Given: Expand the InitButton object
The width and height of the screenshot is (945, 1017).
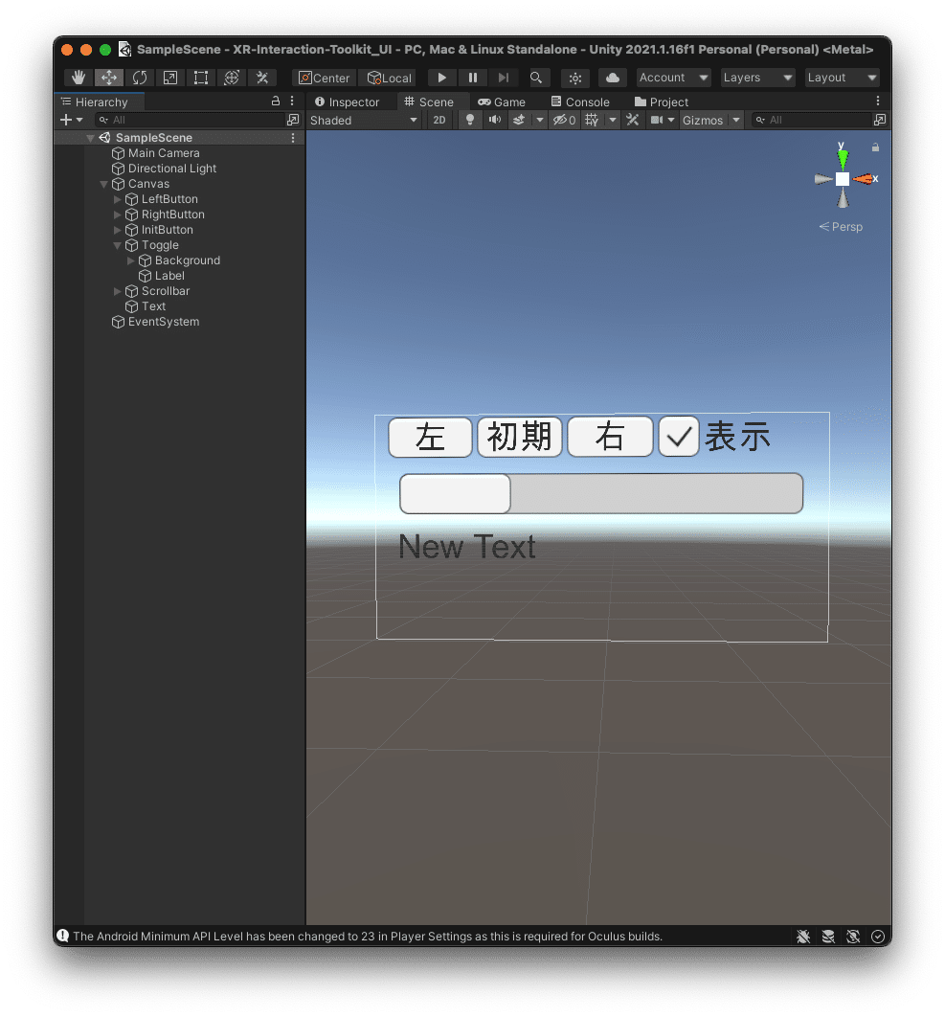Looking at the screenshot, I should (118, 230).
